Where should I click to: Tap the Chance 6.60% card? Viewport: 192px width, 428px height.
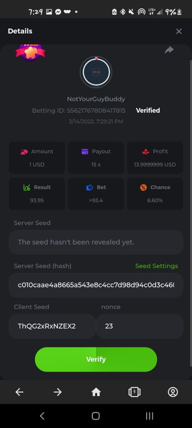click(x=155, y=194)
